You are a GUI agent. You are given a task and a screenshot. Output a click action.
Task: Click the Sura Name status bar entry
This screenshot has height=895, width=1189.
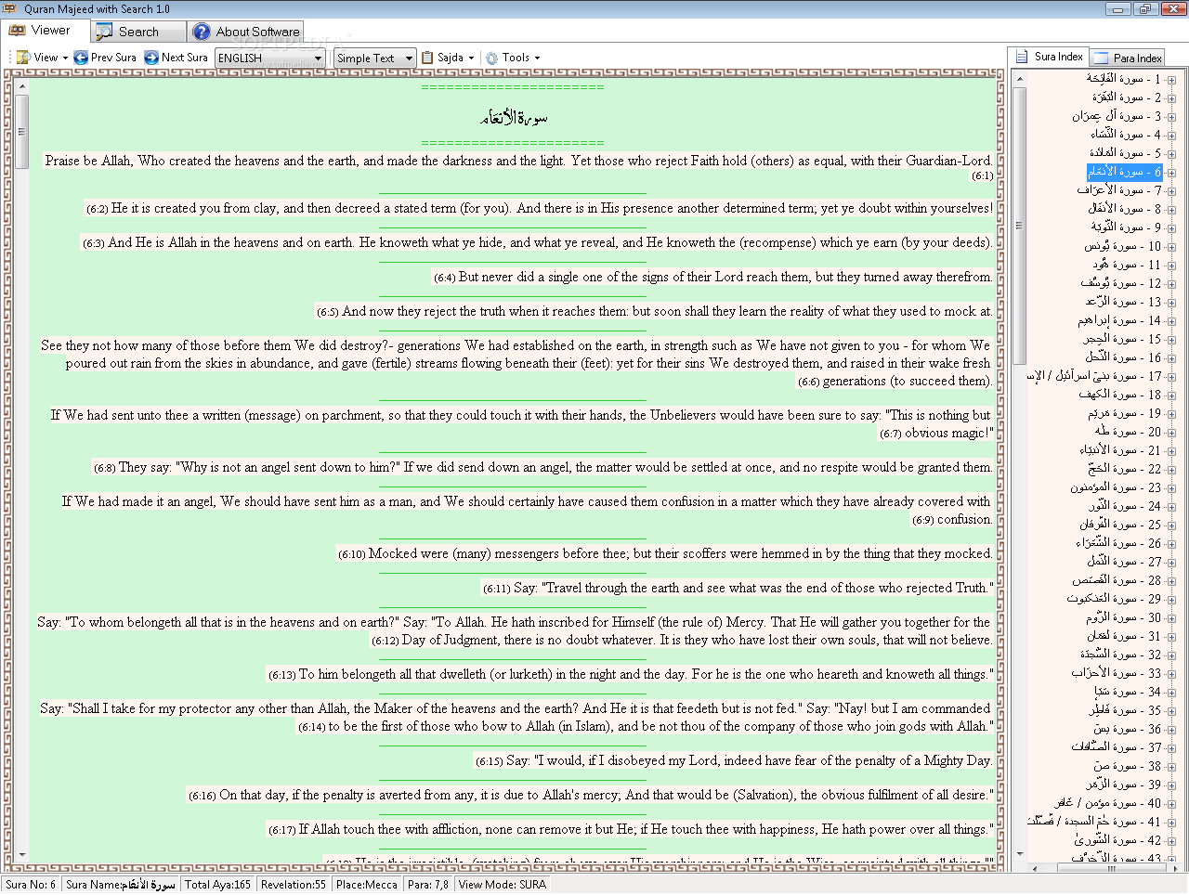coord(121,885)
